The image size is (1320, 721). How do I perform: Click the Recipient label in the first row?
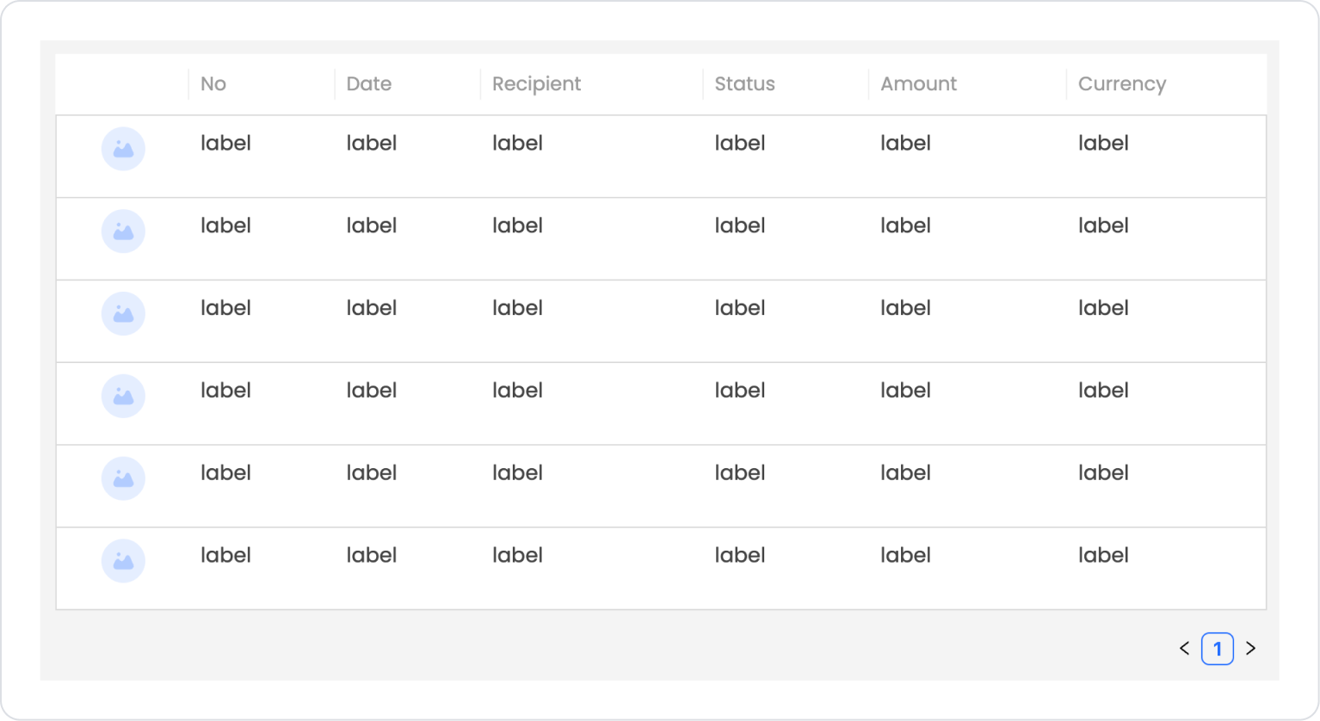point(517,143)
